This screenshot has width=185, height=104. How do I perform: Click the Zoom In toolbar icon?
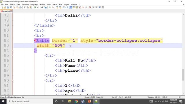(50, 8)
